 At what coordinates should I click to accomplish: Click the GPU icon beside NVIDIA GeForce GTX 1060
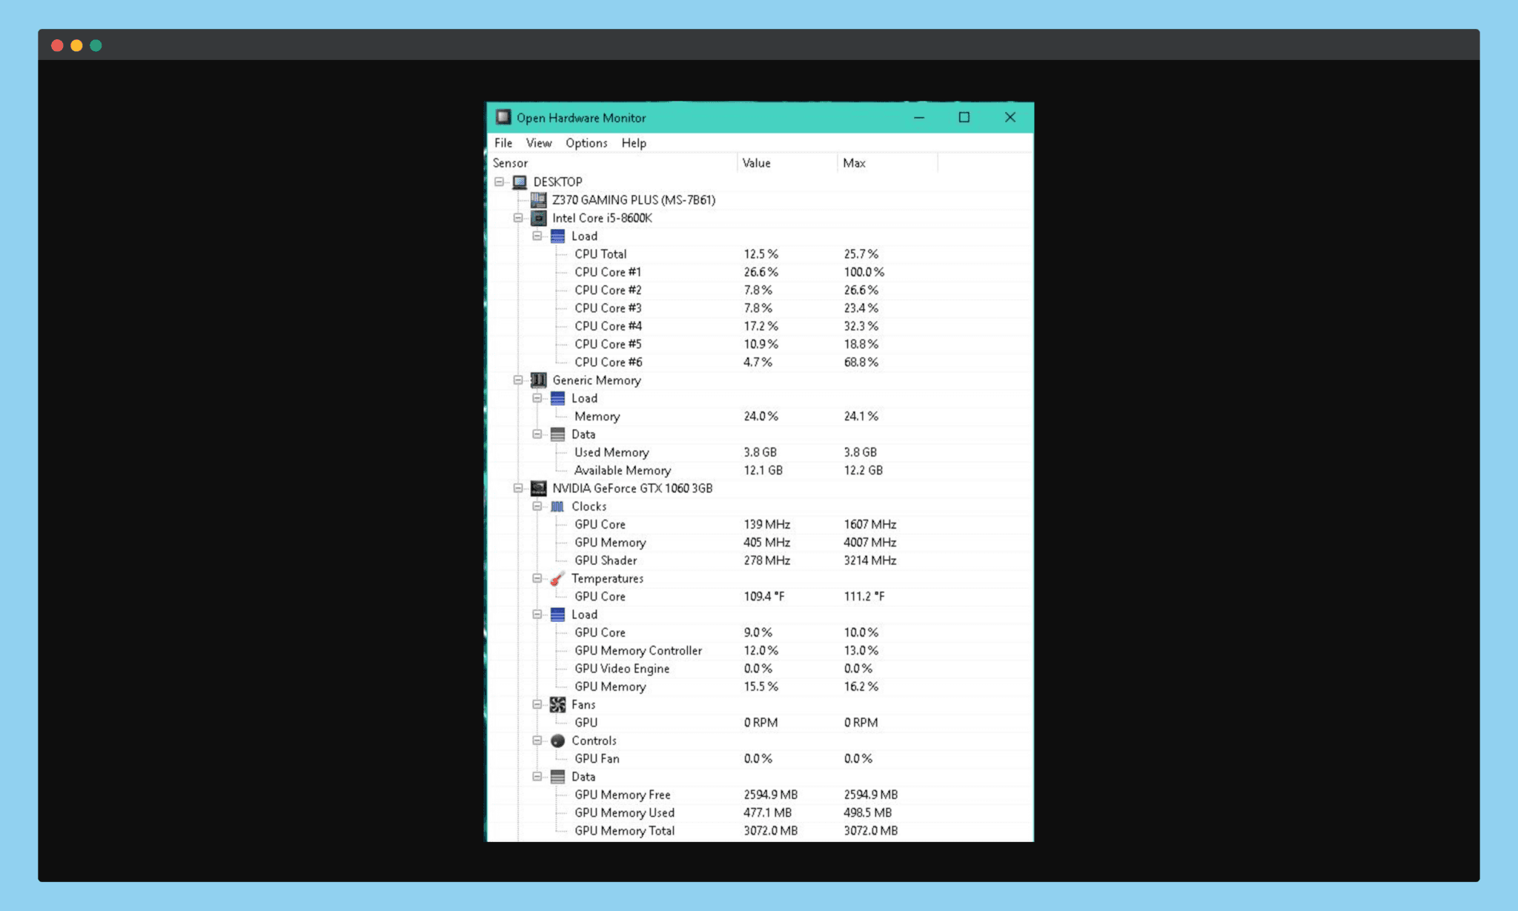(x=540, y=488)
